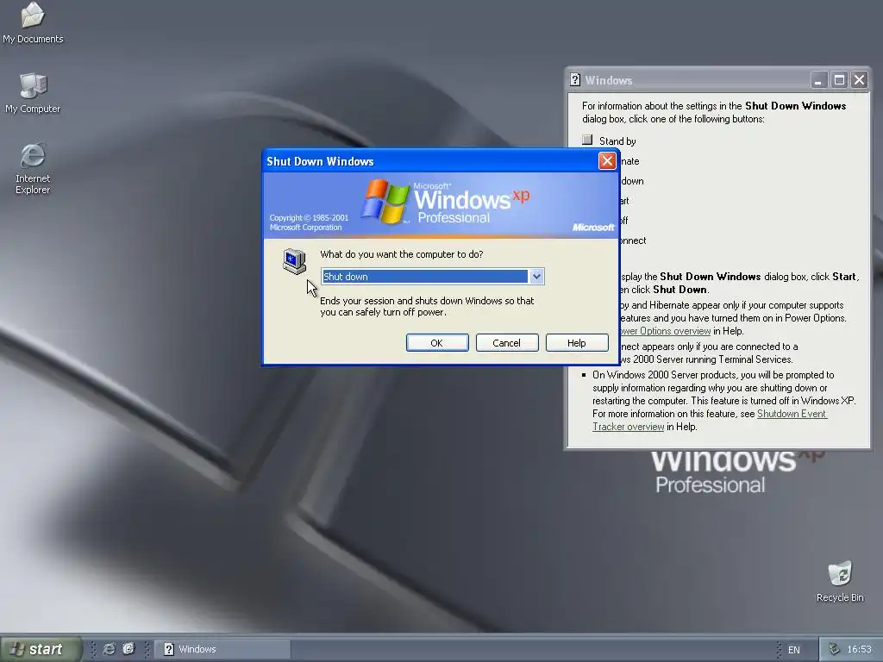This screenshot has width=883, height=662.
Task: Open the Shutdown Event Tracker overview link
Action: 709,420
